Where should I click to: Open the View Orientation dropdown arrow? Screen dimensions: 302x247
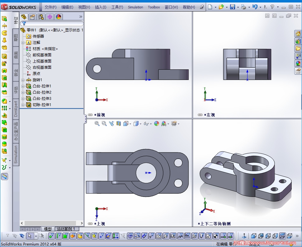point(130,124)
